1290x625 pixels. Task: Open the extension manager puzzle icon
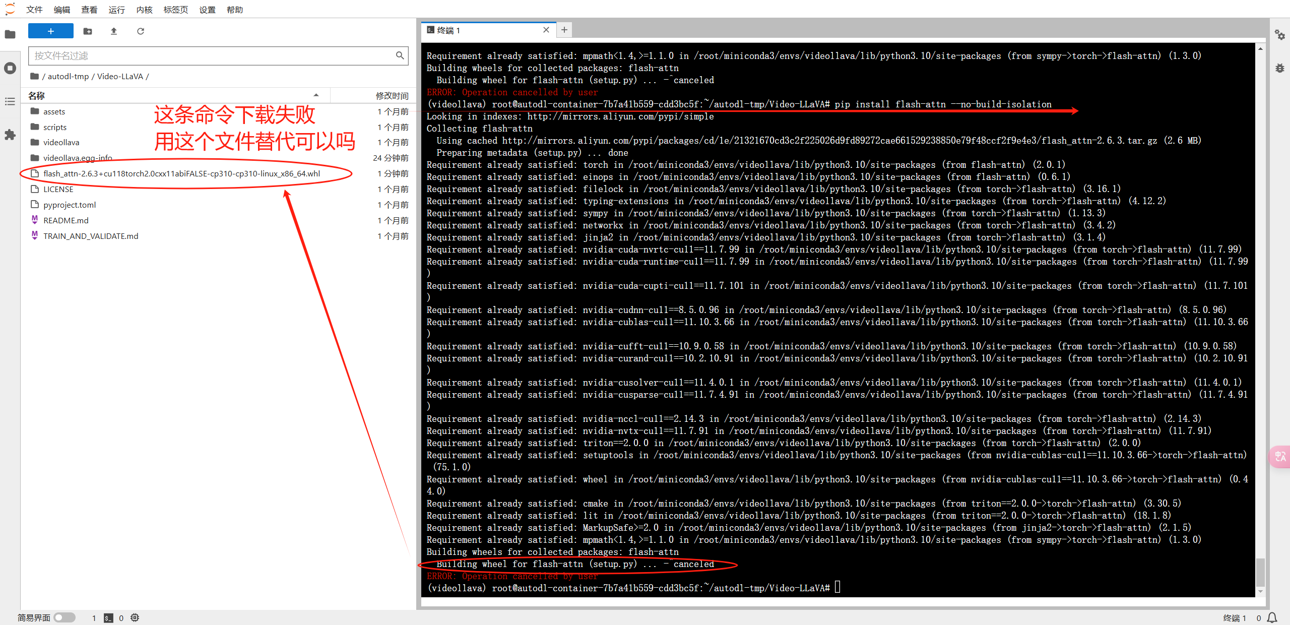10,135
